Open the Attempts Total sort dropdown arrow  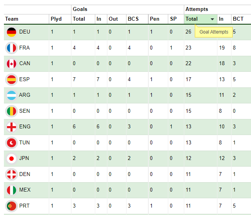click(212, 19)
